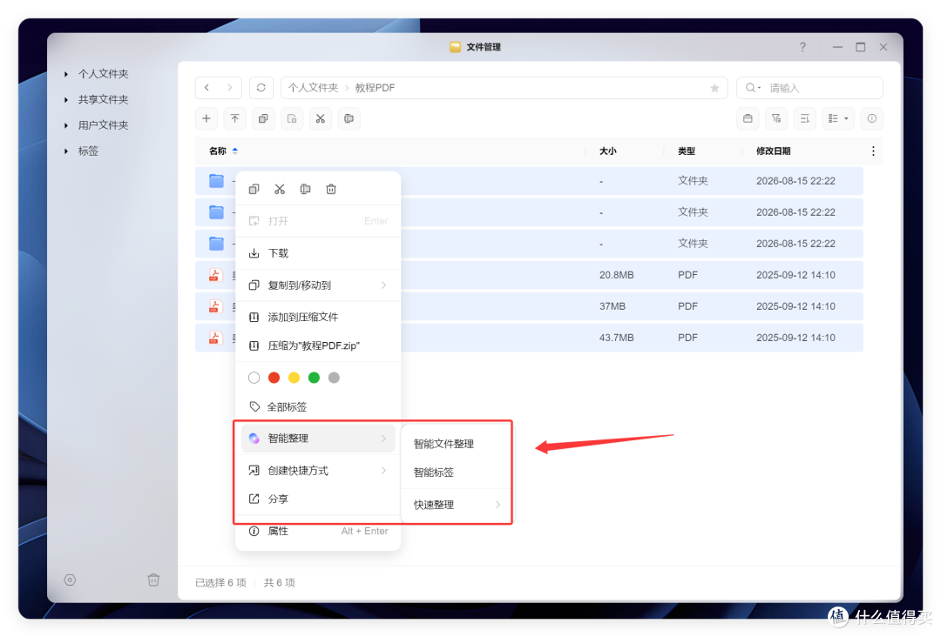941x637 pixels.
Task: Click the toolbar scissors cut icon
Action: (x=321, y=118)
